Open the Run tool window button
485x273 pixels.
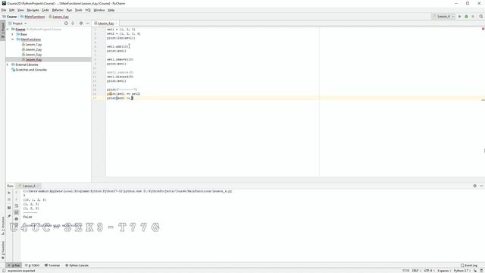pyautogui.click(x=14, y=265)
